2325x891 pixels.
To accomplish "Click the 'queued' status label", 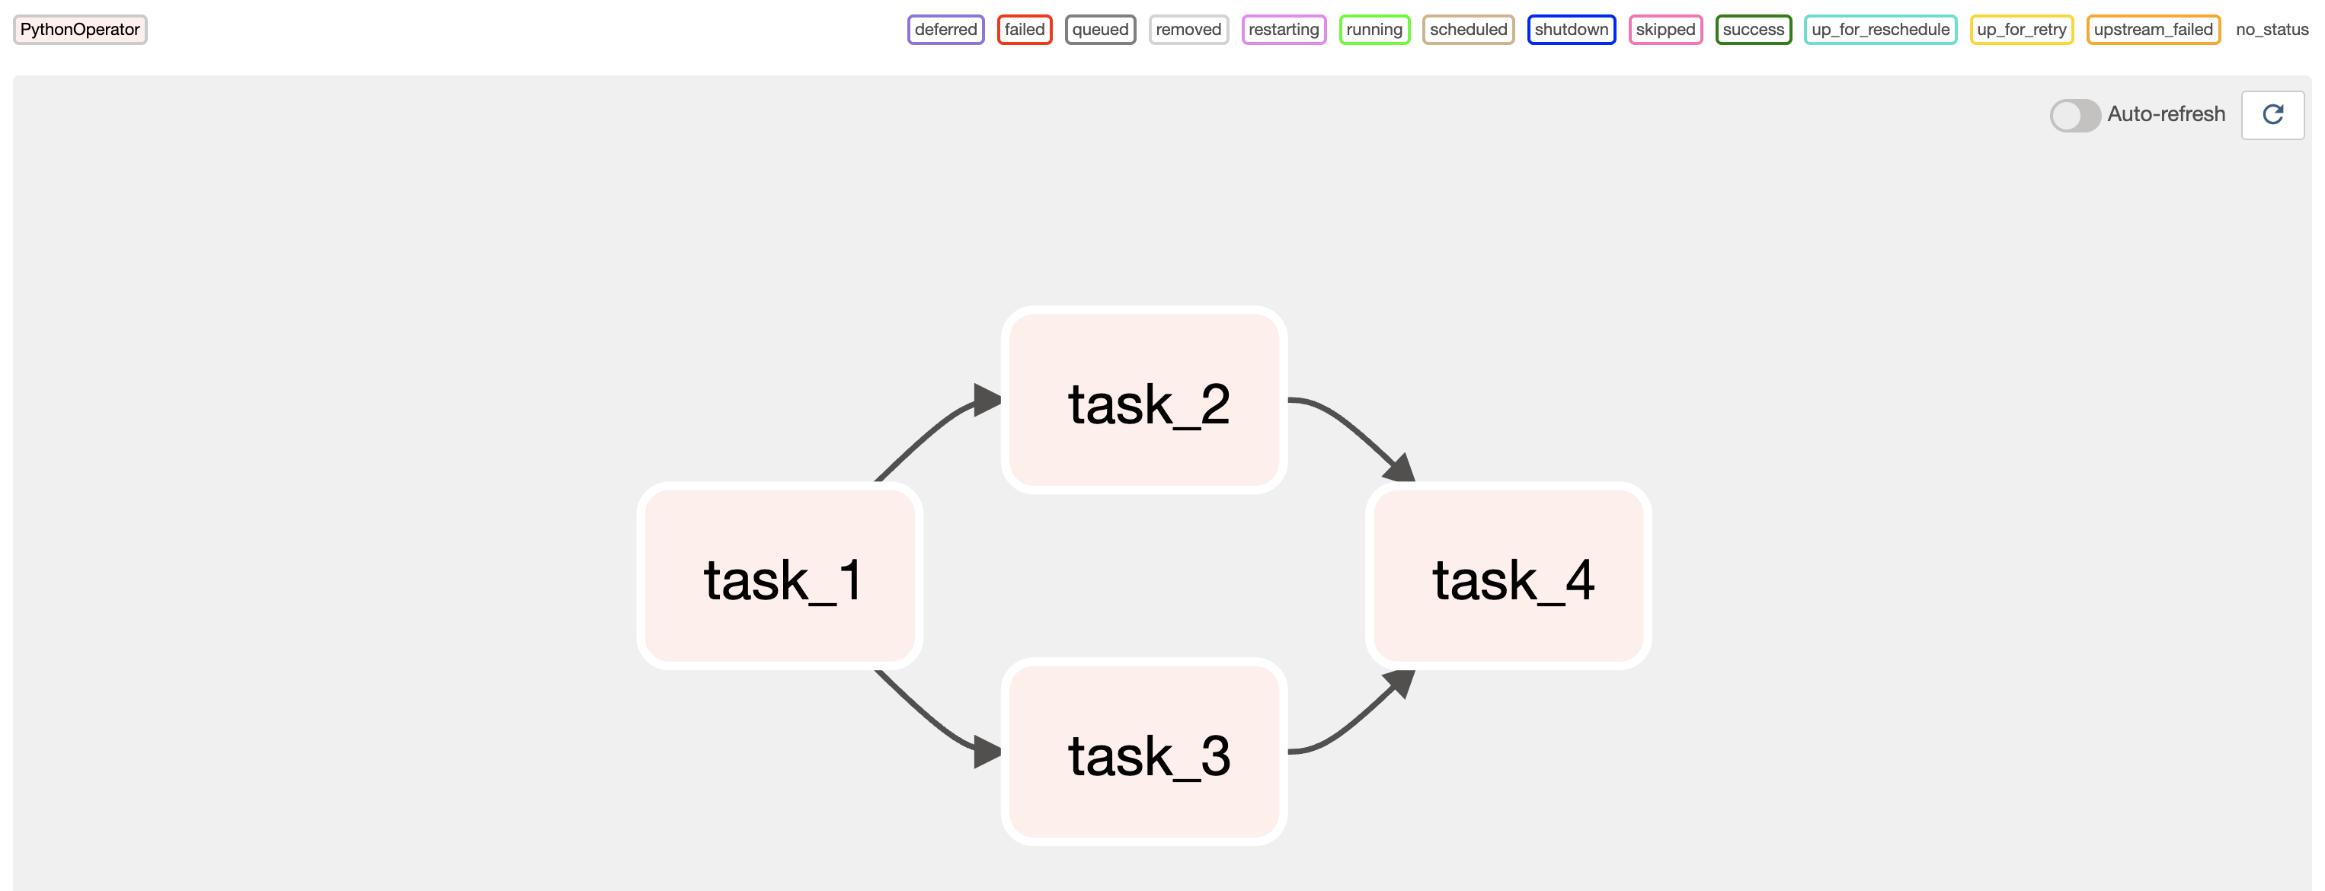I will [x=1100, y=28].
